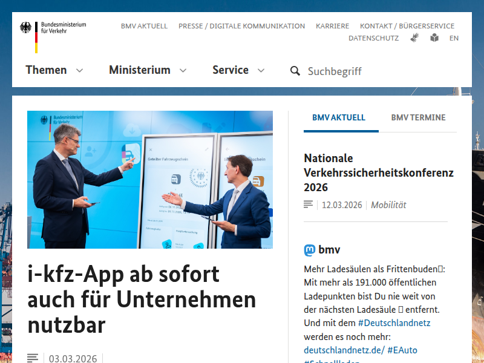Open Kontakt / Bürgerservice link
Screen dimensions: 484x363
click(407, 26)
